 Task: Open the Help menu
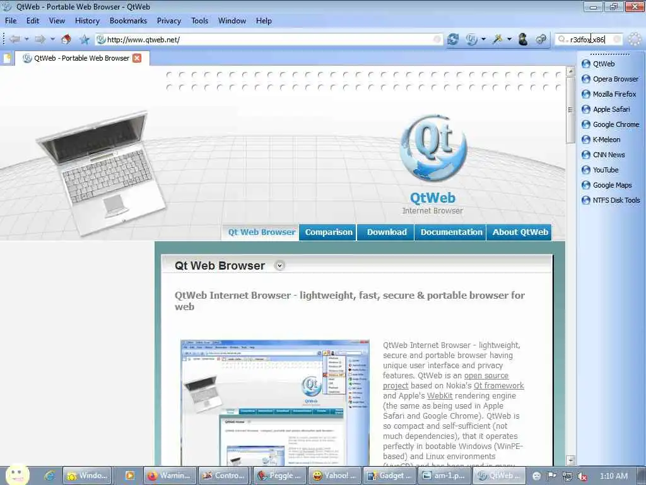(264, 21)
